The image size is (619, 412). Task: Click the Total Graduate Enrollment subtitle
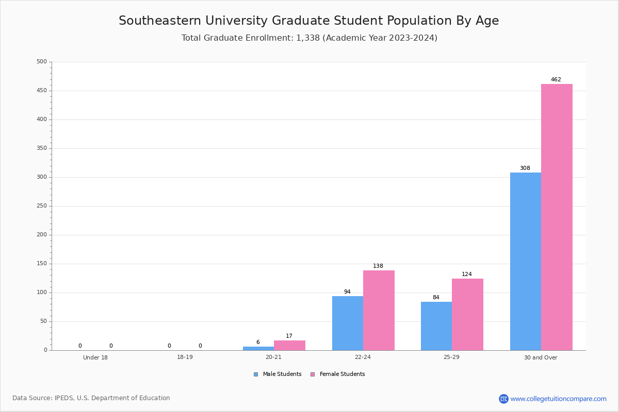[x=309, y=38]
